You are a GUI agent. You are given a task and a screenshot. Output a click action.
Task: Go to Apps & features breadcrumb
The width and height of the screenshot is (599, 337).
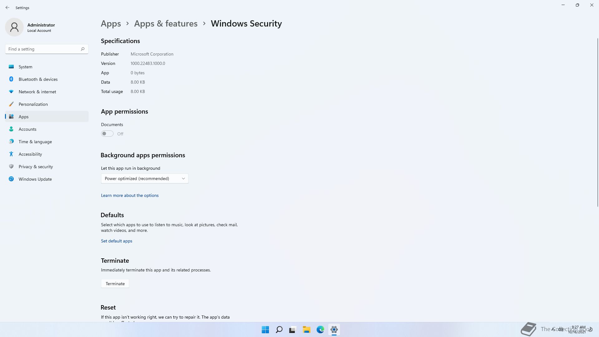tap(166, 24)
